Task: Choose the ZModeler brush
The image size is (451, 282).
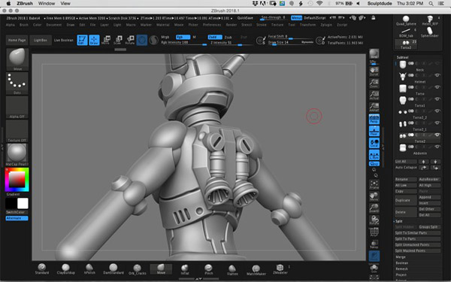Action: click(280, 269)
